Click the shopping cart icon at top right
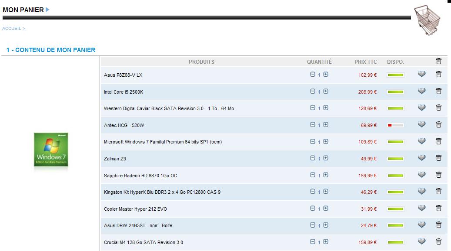 point(427,20)
